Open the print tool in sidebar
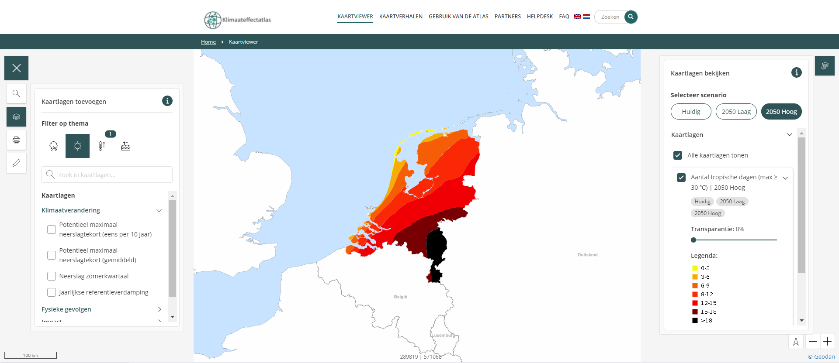Image resolution: width=839 pixels, height=363 pixels. pos(16,140)
